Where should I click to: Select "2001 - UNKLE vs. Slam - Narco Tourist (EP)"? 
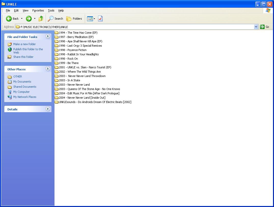85,67
